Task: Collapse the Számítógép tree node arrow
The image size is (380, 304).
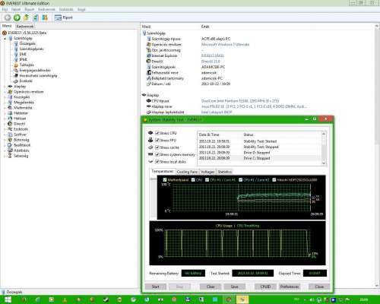Action: click(5, 39)
